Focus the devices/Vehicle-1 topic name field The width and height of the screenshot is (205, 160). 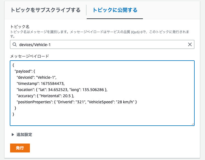point(102,44)
